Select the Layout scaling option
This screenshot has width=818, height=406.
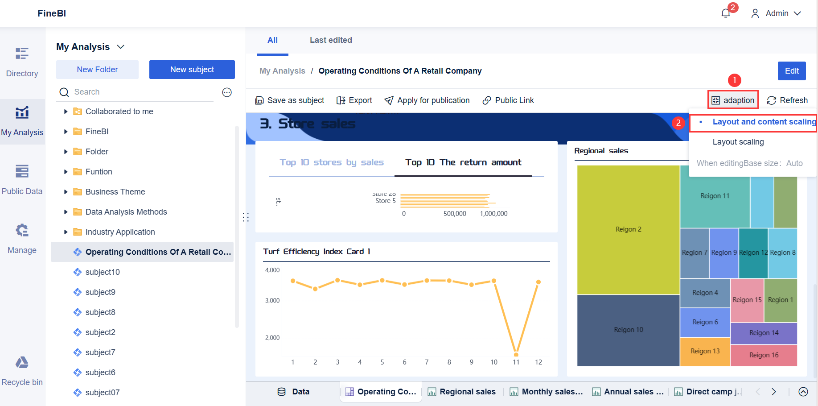(738, 142)
